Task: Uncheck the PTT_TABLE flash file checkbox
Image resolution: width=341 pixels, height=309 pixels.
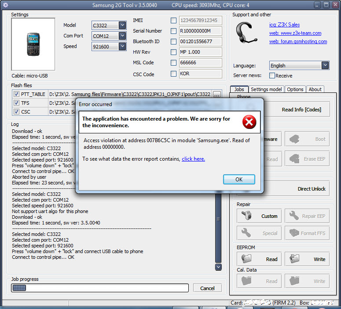Action: pos(16,94)
